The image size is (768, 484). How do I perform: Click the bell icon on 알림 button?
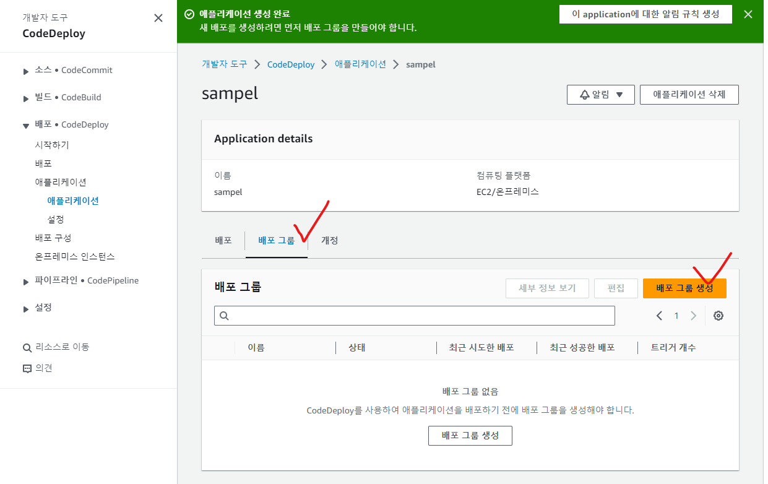coord(584,95)
